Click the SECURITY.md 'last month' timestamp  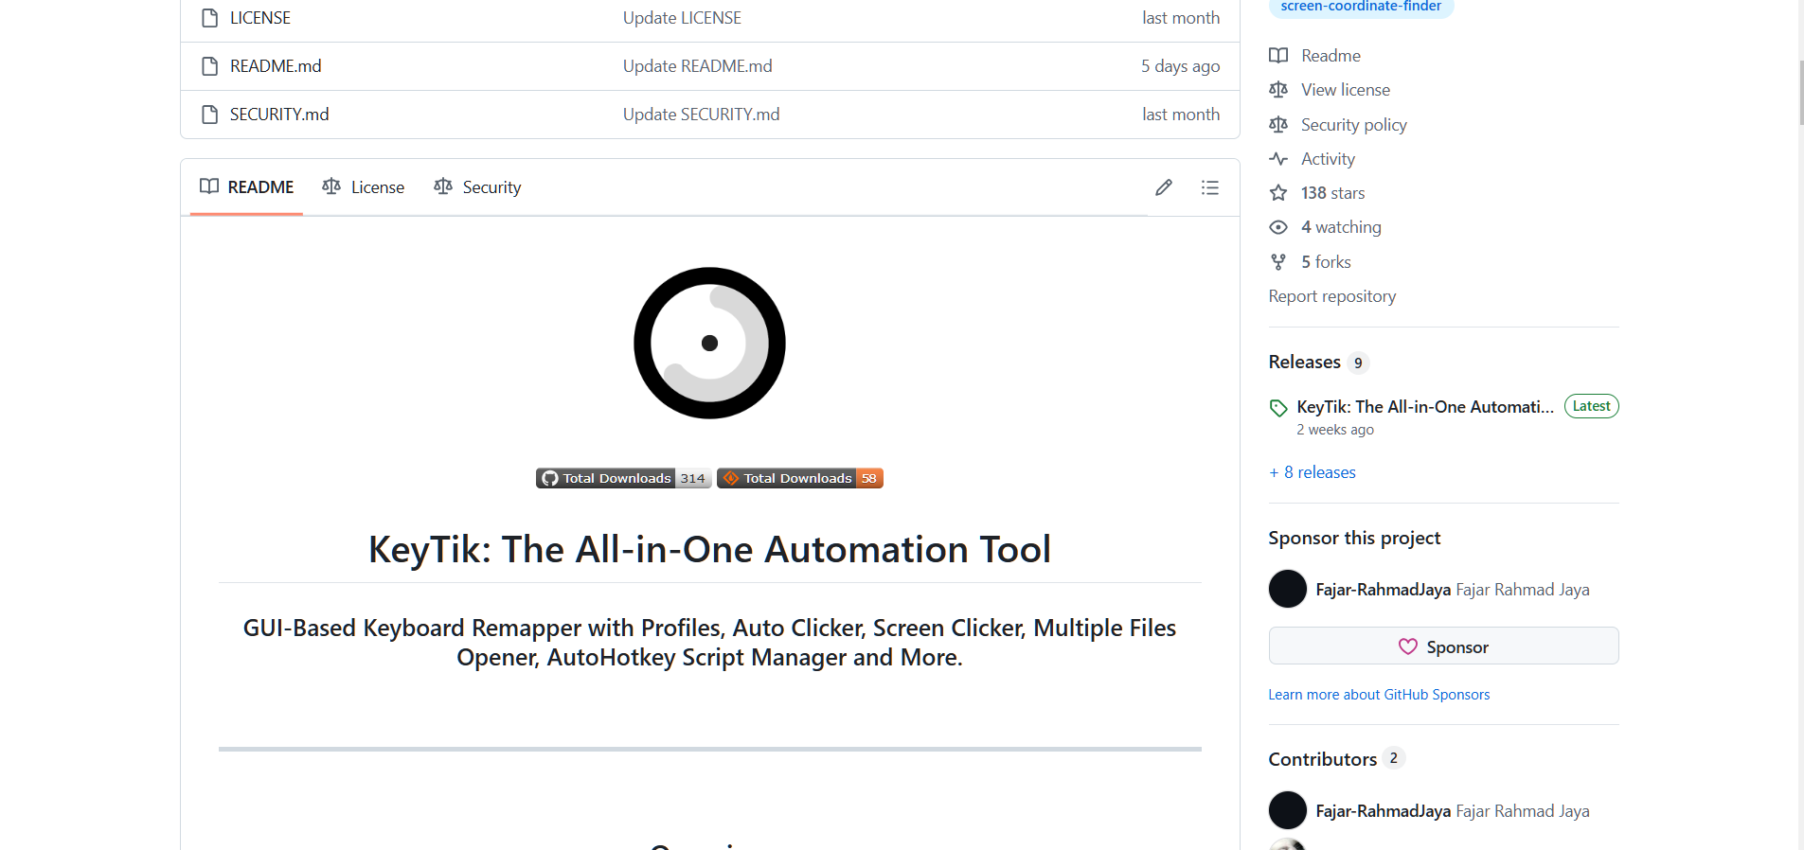click(x=1181, y=115)
